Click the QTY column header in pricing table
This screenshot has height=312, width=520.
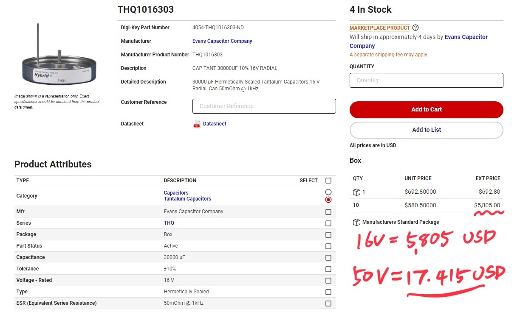coord(358,178)
